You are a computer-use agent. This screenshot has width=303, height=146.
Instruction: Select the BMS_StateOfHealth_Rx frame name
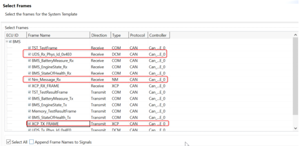coord(51,73)
